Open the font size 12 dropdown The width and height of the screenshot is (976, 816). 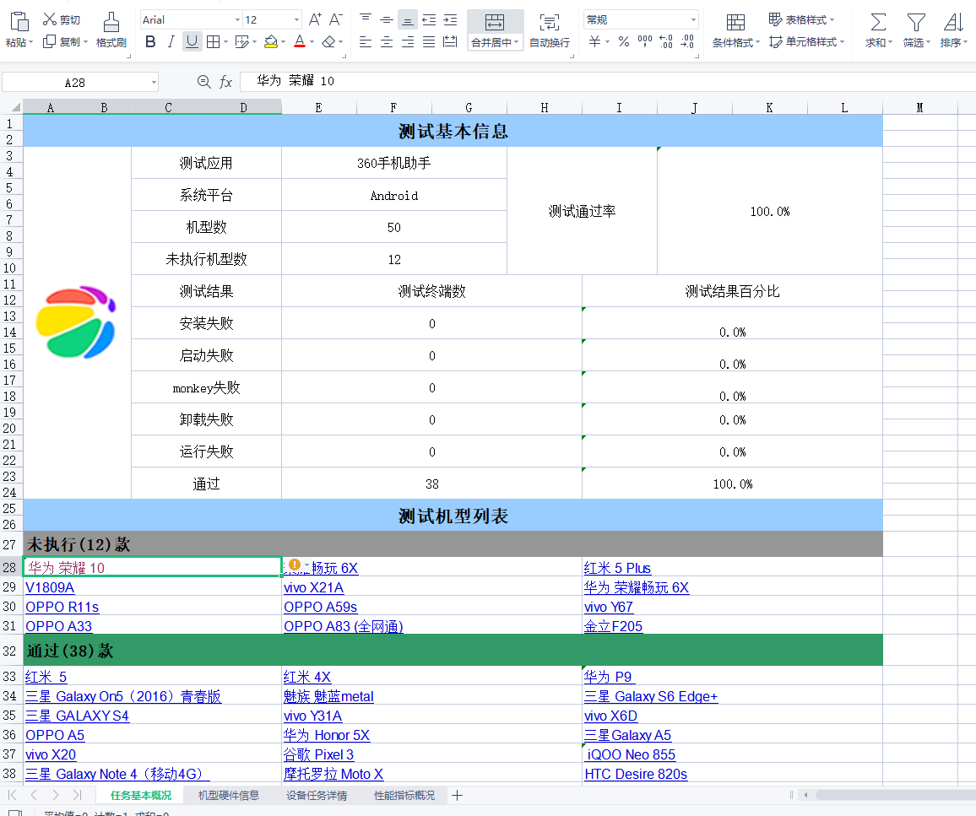(296, 20)
